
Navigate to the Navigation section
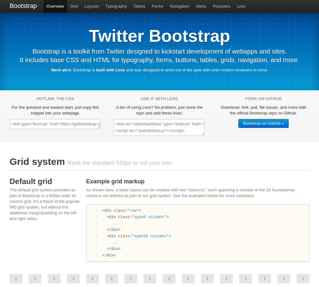(x=179, y=6)
